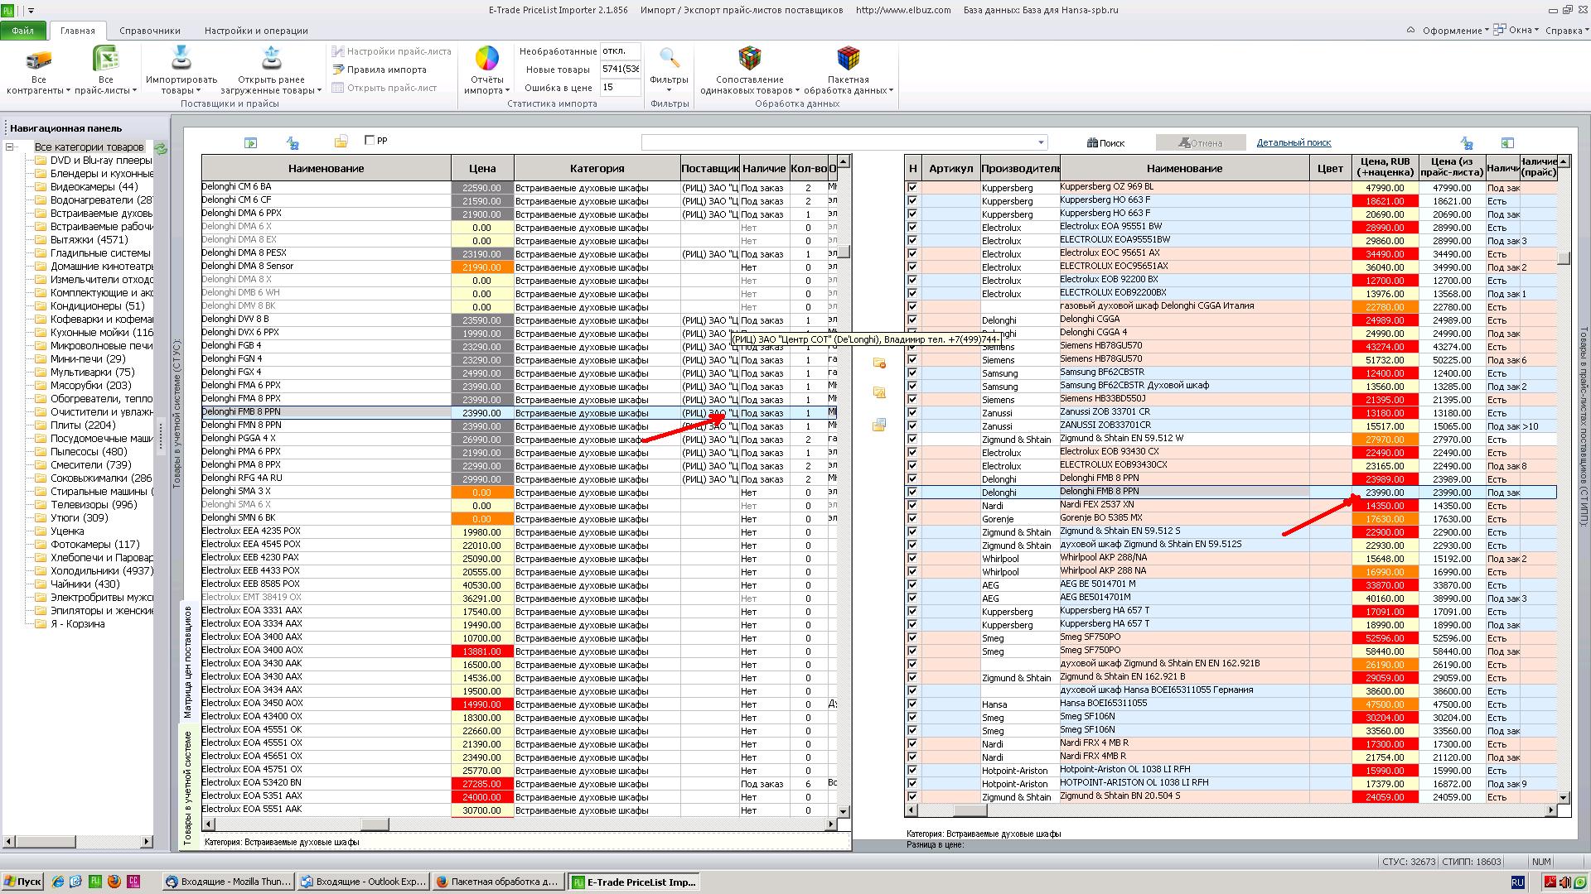Toggle checkbox for Gorenje BO 5385 MX row
Viewport: 1591px width, 894px height.
coord(912,519)
